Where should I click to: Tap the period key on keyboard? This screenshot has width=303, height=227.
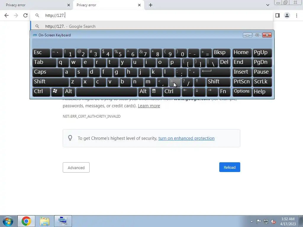coord(175,82)
